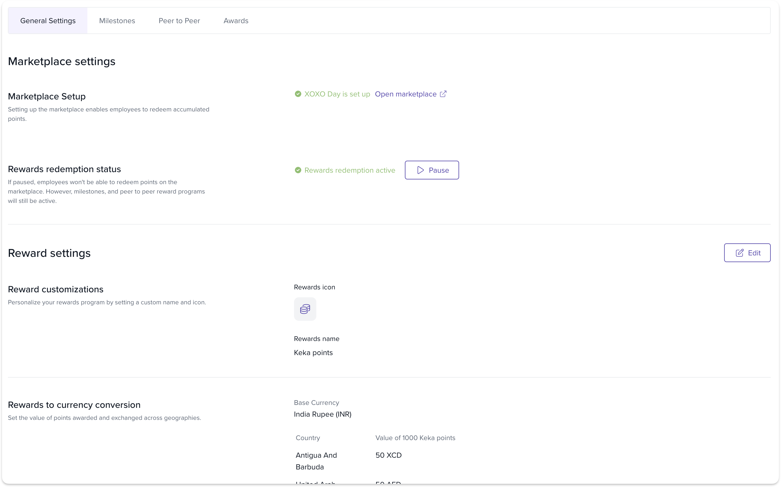Screen dimensions: 781x487
Task: Click the pencil icon in Edit button
Action: (x=740, y=253)
